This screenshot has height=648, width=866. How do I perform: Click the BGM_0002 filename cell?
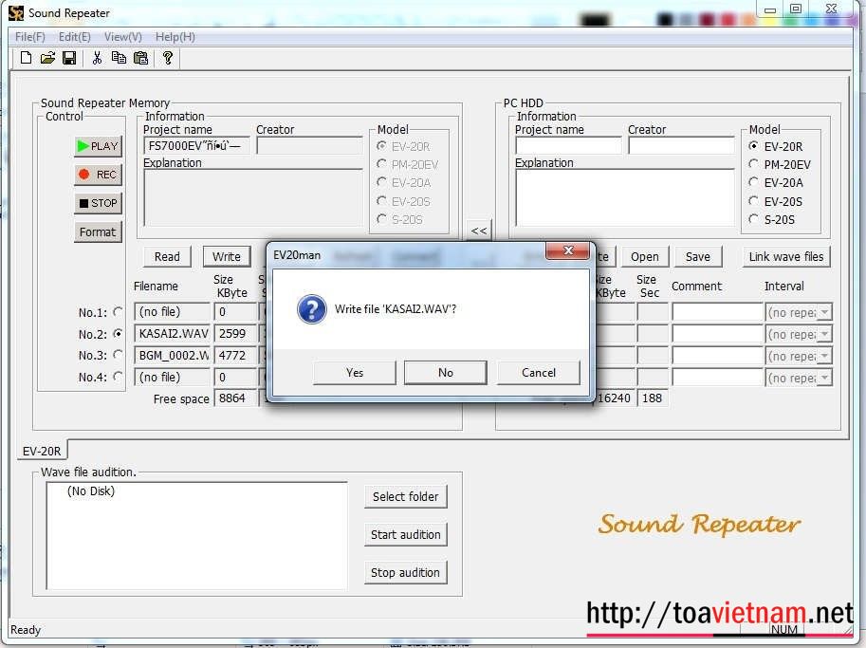click(173, 355)
